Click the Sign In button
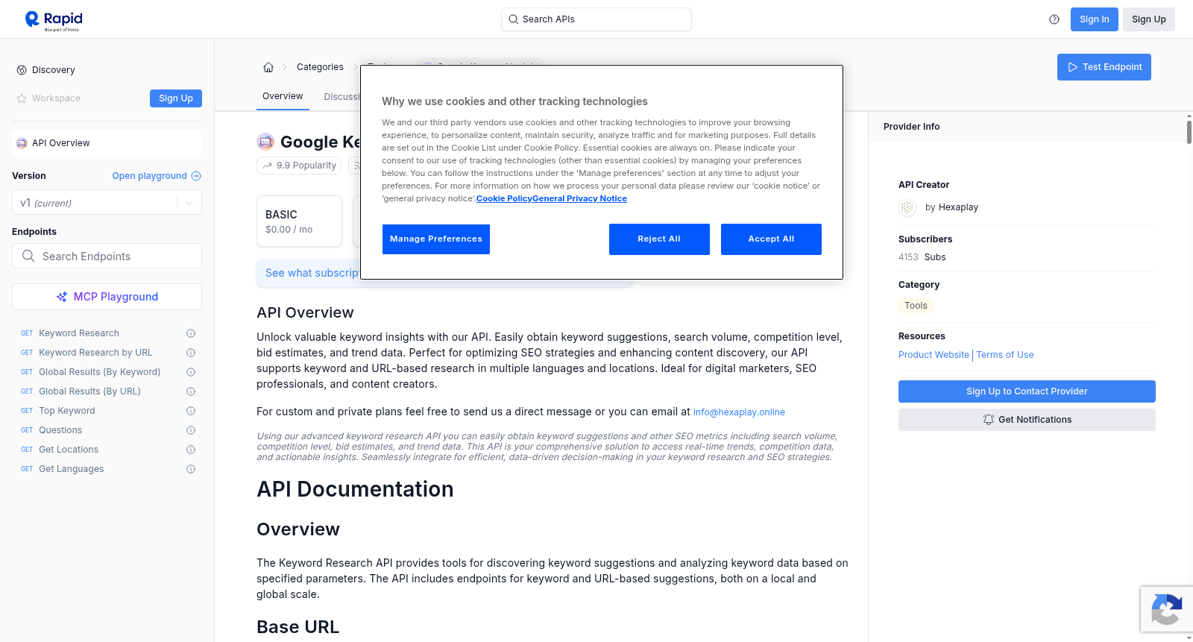This screenshot has width=1193, height=642. click(1095, 19)
